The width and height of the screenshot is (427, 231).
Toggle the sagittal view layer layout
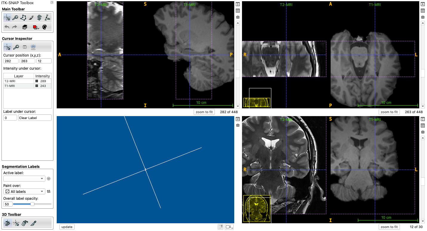[x=238, y=11]
